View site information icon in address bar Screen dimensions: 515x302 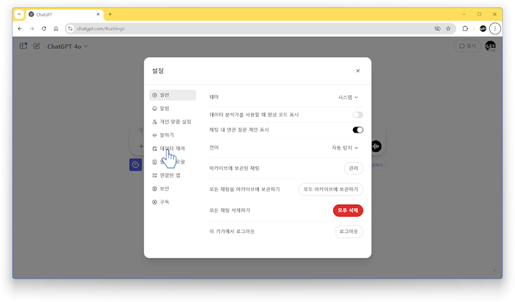pos(70,29)
